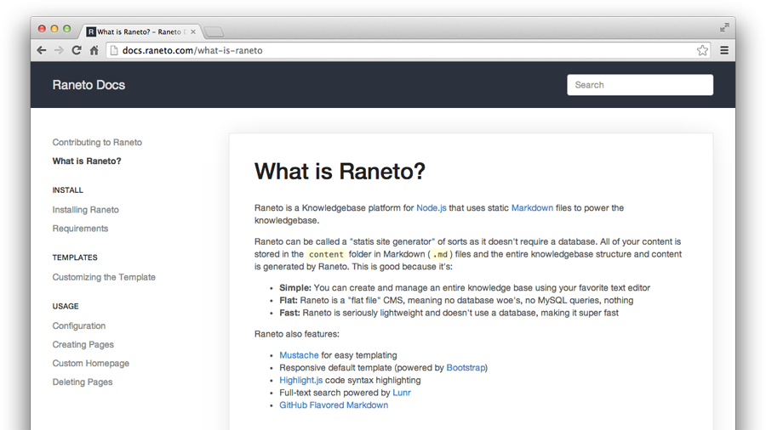
Task: Close the 'What is Raneto?' tab
Action: (x=193, y=31)
